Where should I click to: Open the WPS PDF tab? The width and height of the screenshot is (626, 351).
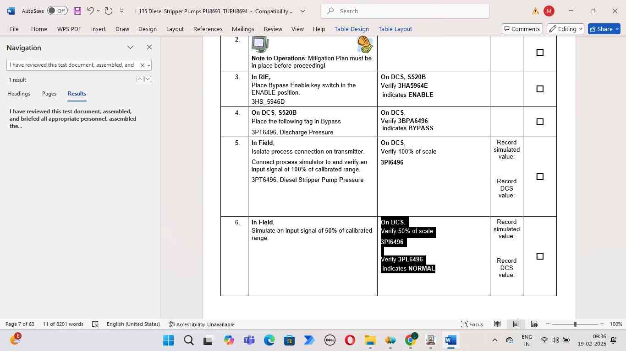(x=69, y=29)
